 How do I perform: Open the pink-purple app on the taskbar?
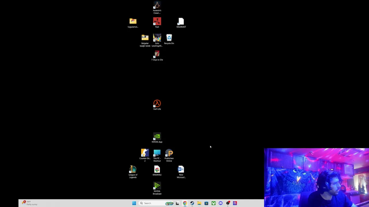coord(235,203)
